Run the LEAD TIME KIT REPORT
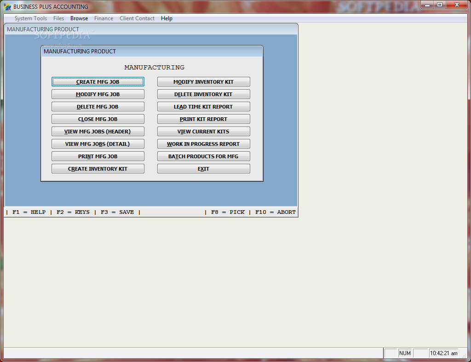Viewport: 471px width, 362px height. [x=203, y=107]
